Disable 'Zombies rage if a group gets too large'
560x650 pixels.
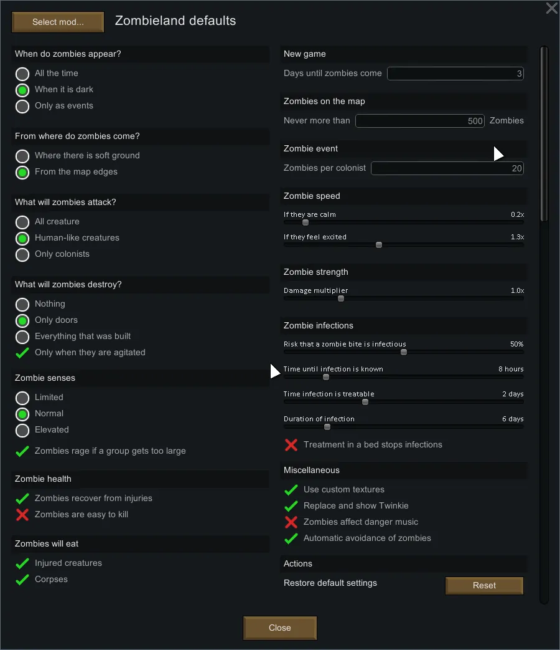coord(22,451)
